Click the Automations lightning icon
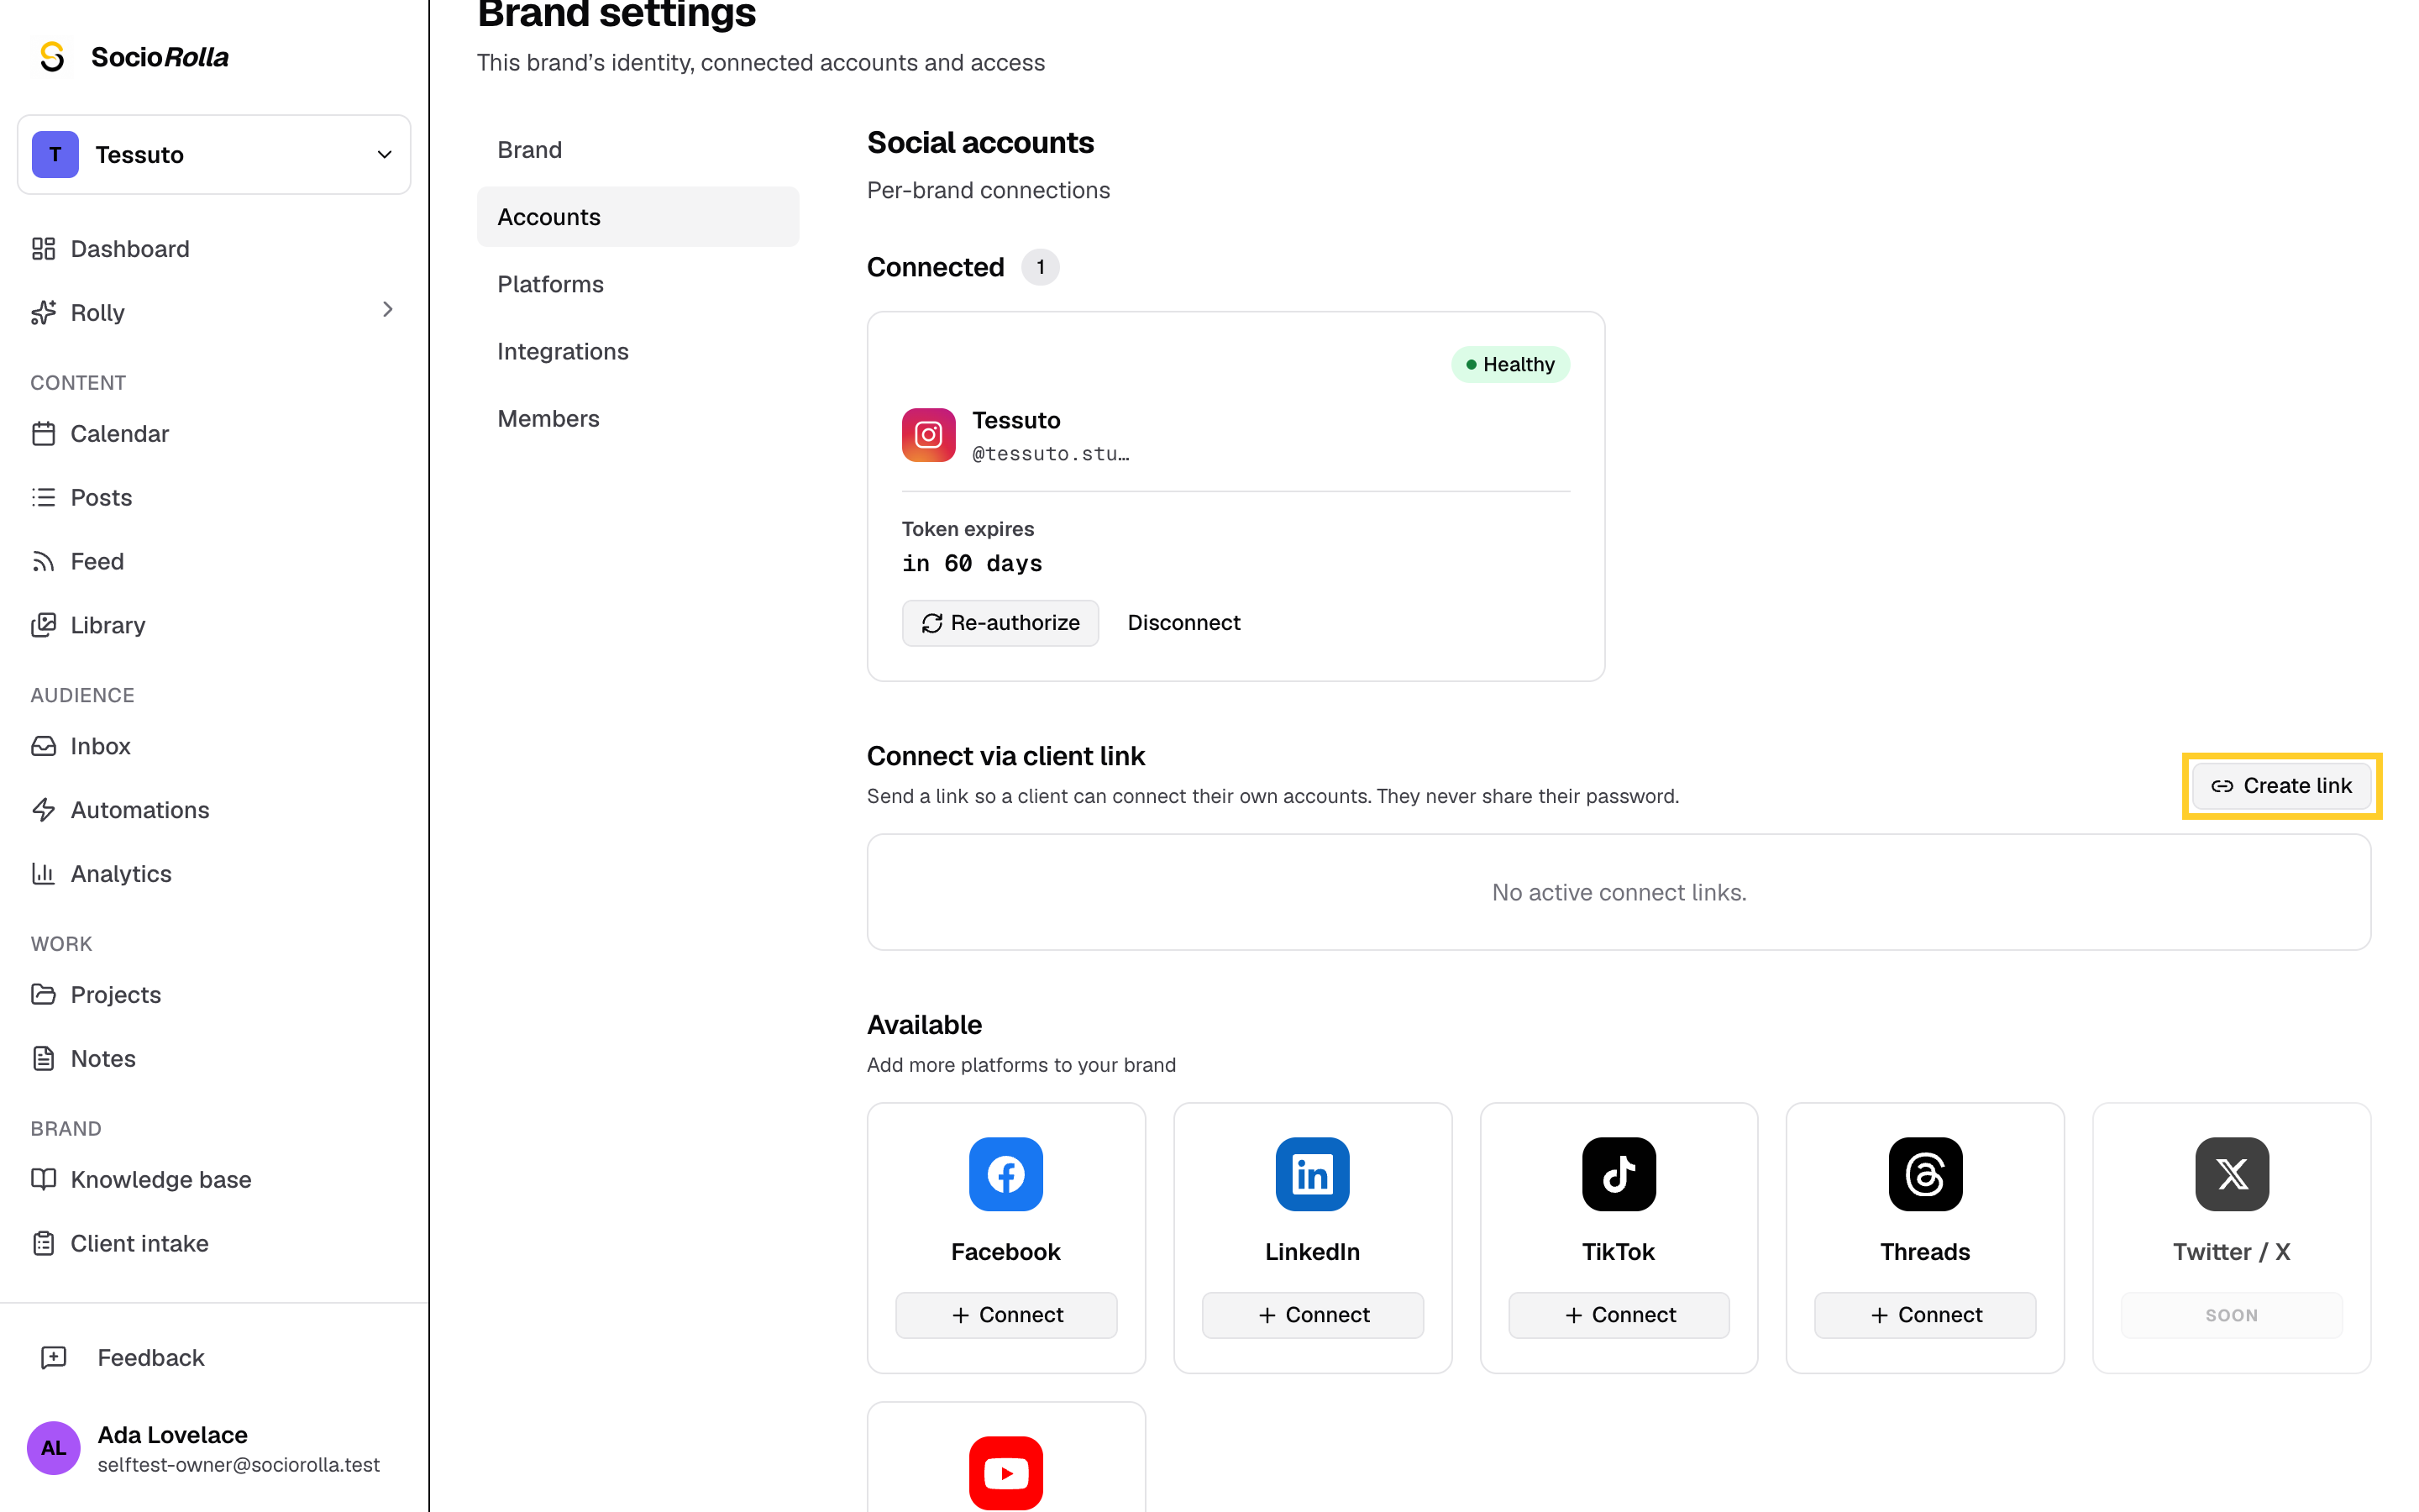 pyautogui.click(x=43, y=810)
